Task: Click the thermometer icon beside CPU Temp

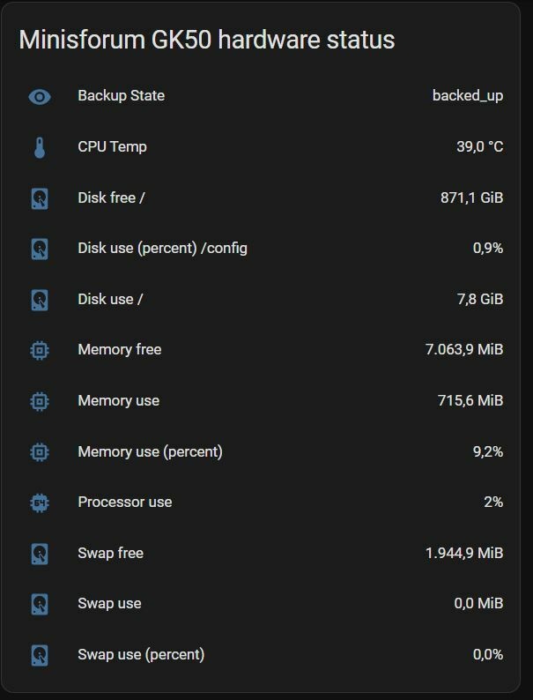Action: tap(40, 147)
